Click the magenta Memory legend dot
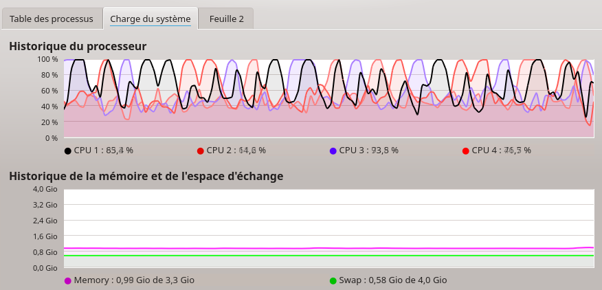Image resolution: width=602 pixels, height=290 pixels. pyautogui.click(x=68, y=280)
